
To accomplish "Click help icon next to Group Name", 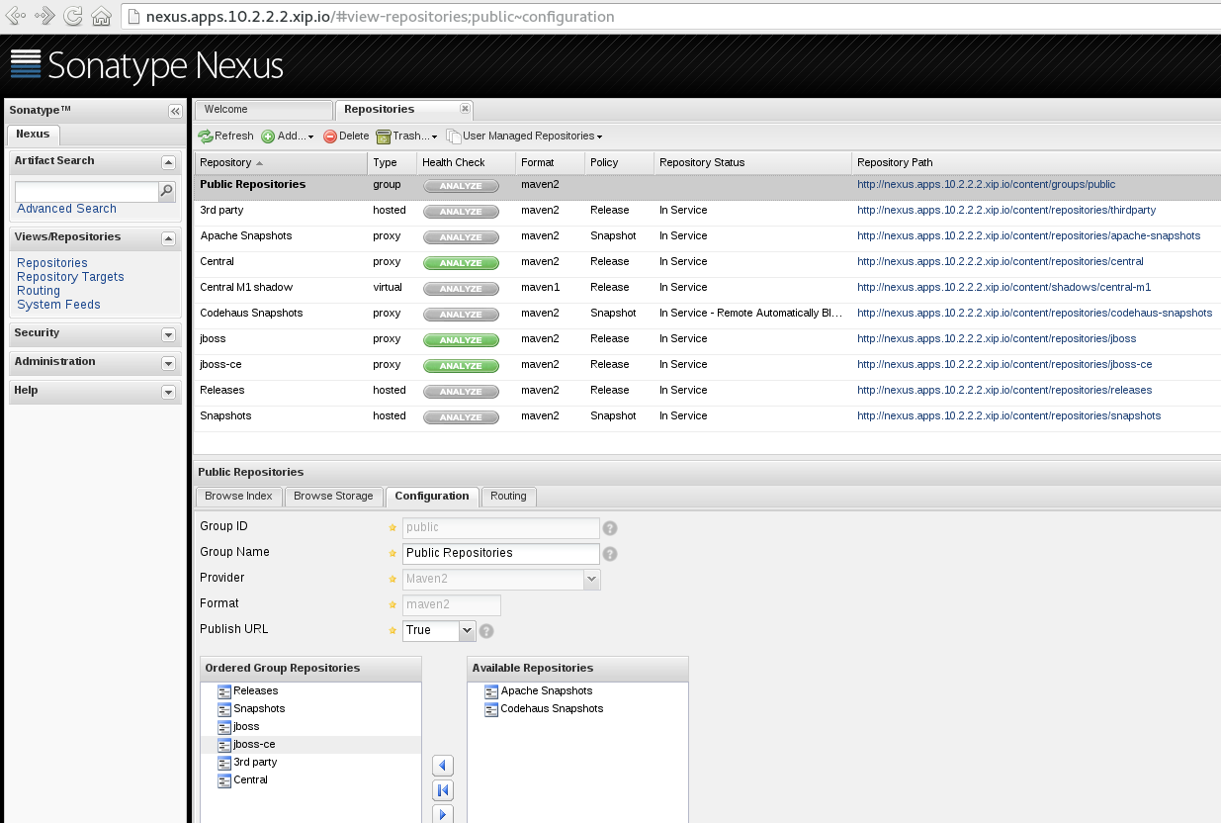I will click(610, 554).
